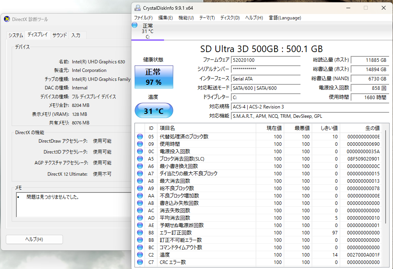
Task: Click the ID column header
Action: click(x=151, y=128)
